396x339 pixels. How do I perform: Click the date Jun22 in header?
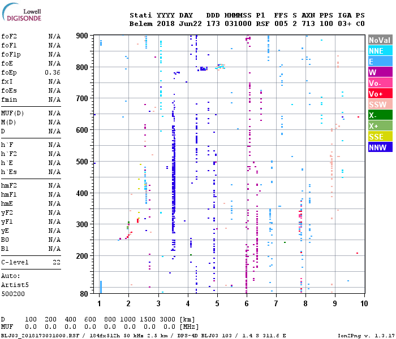tap(191, 24)
